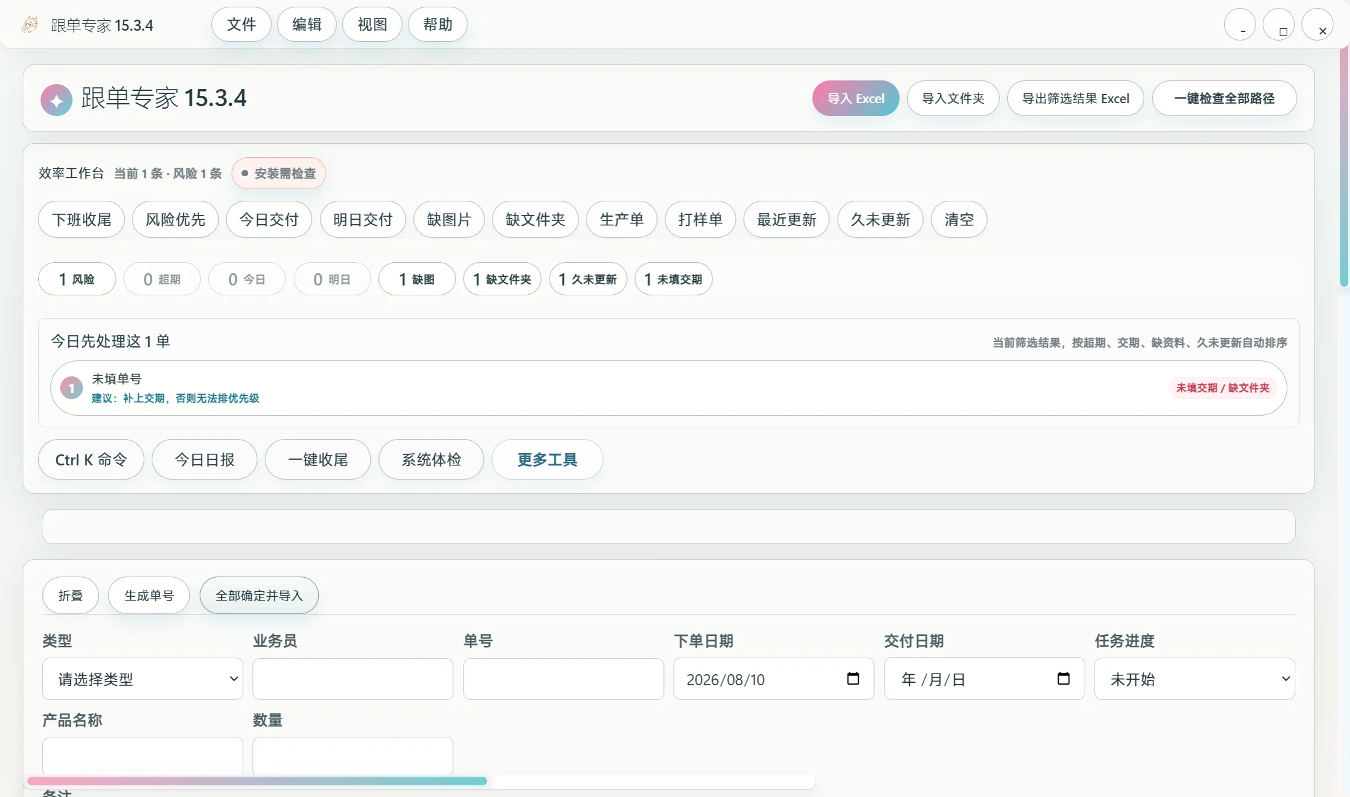Minimize the window
The width and height of the screenshot is (1350, 797).
[1240, 25]
